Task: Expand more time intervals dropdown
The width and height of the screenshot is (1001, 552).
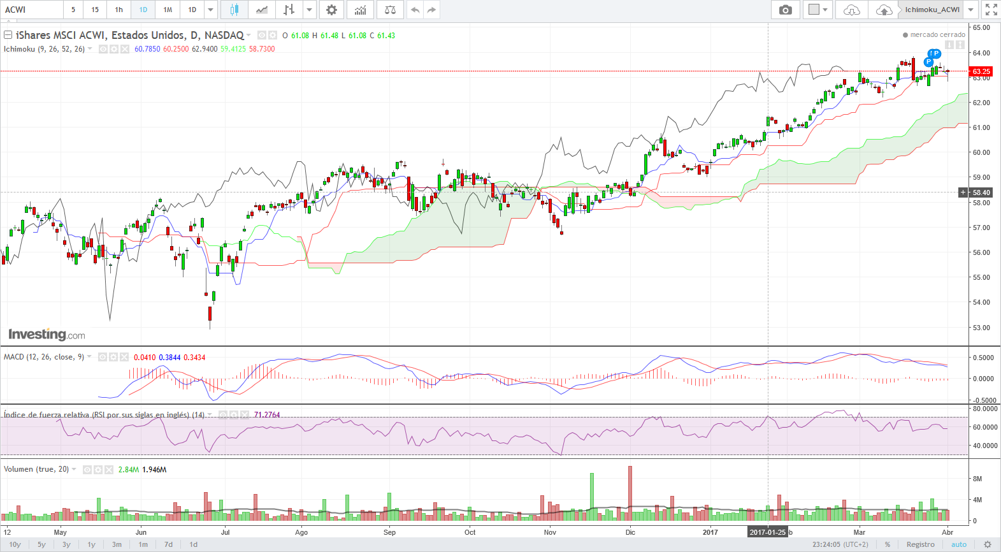Action: [x=211, y=10]
